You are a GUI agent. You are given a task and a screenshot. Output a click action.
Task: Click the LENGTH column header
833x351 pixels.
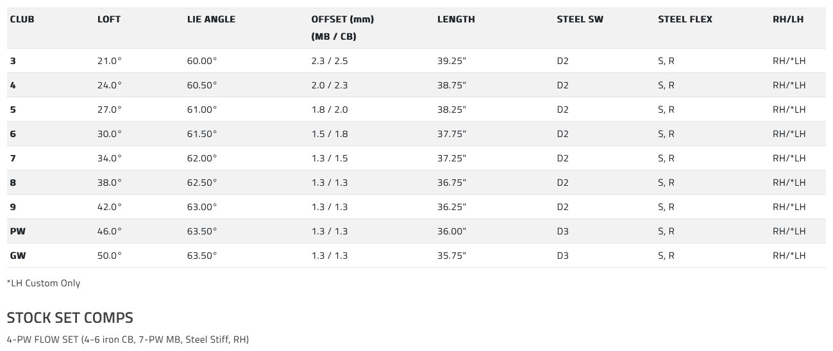coord(456,19)
